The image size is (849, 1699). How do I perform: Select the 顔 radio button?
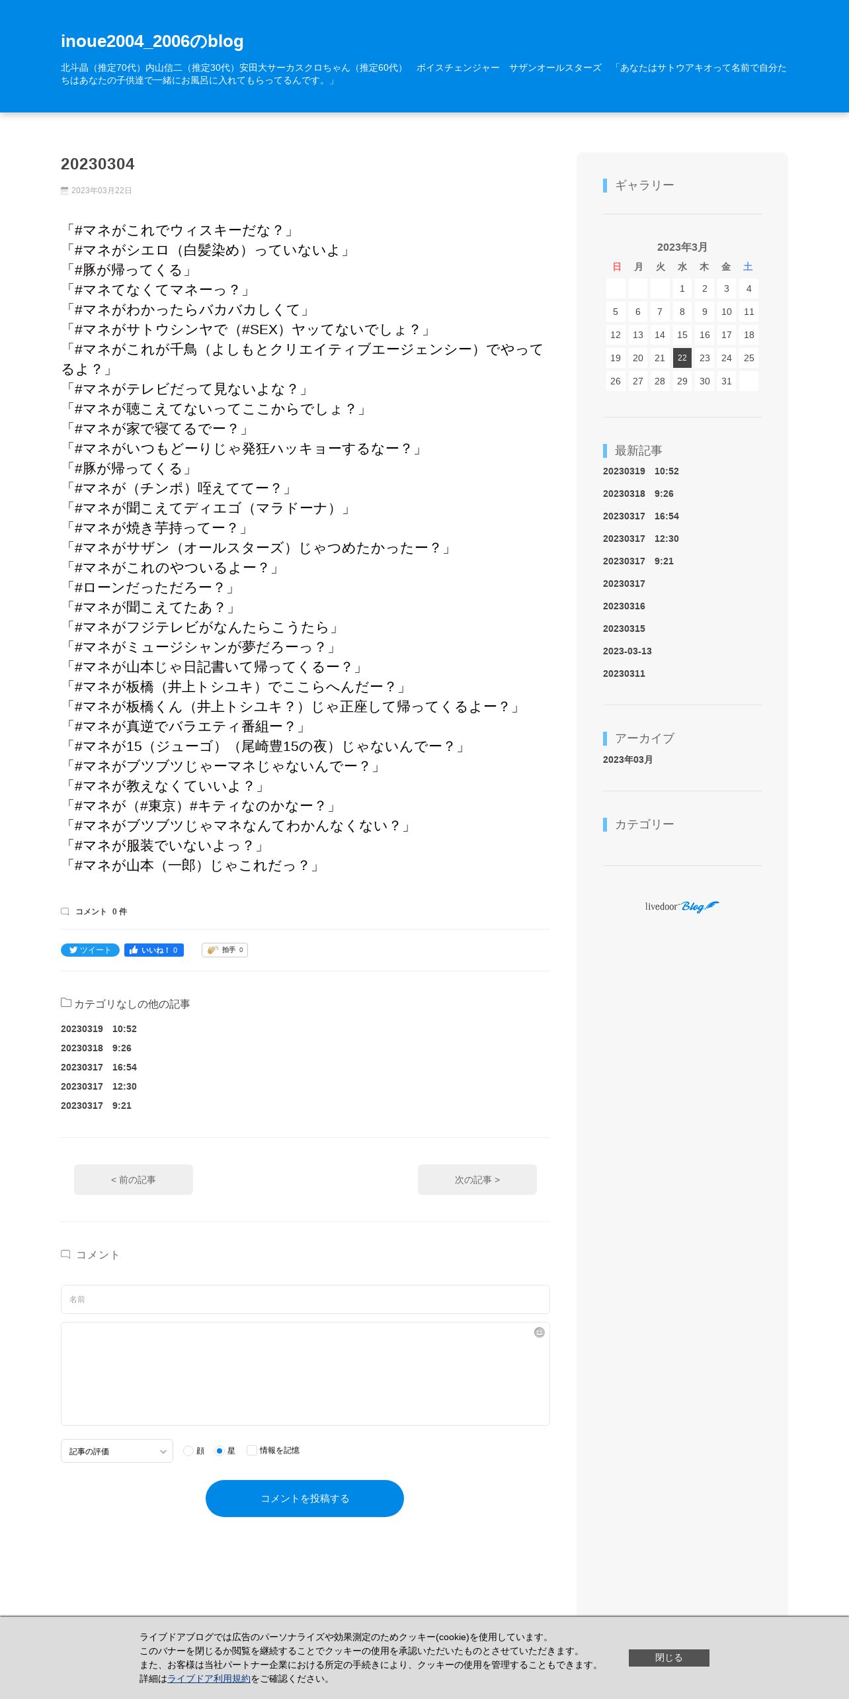188,1451
